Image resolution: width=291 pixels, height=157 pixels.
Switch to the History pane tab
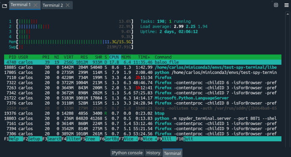pos(153,153)
